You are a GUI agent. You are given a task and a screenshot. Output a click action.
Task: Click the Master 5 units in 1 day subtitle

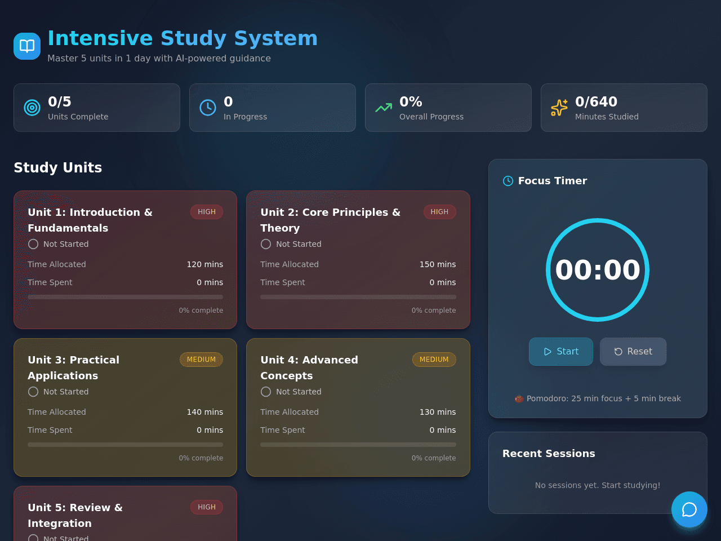point(159,59)
